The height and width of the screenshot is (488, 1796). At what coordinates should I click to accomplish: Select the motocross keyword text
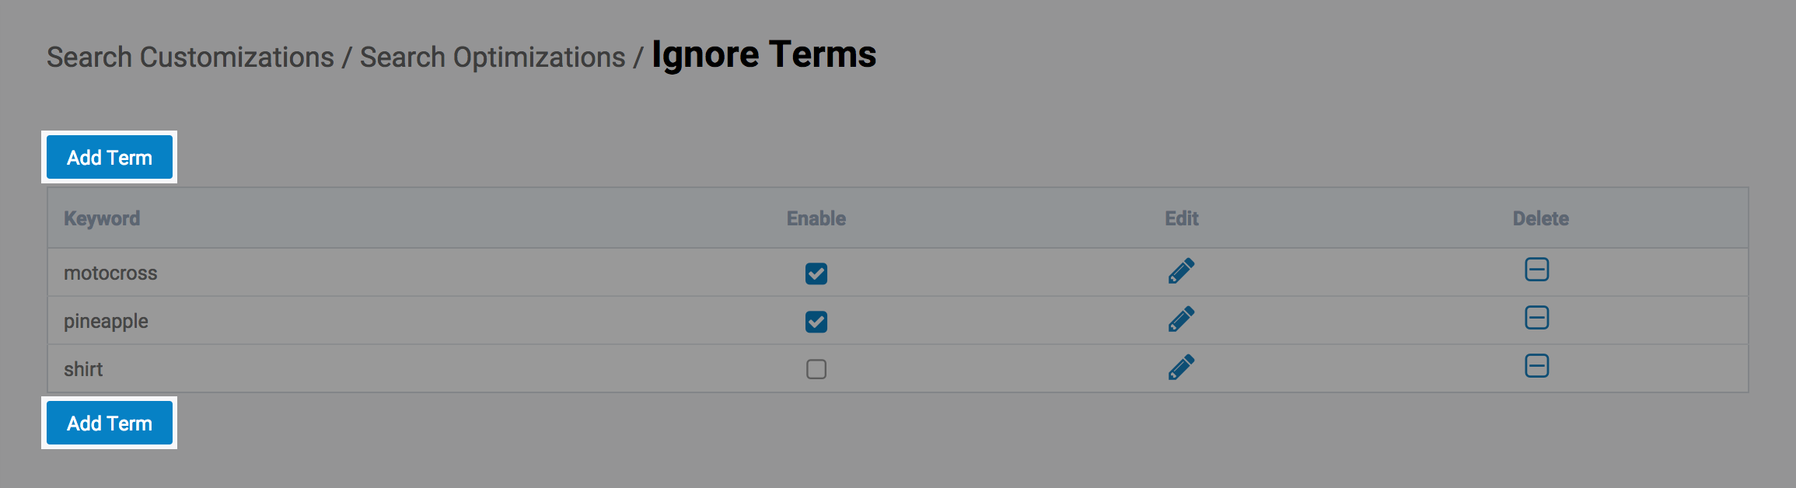110,274
